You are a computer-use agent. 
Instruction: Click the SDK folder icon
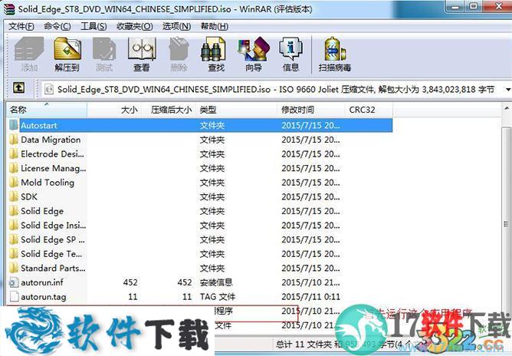point(14,196)
